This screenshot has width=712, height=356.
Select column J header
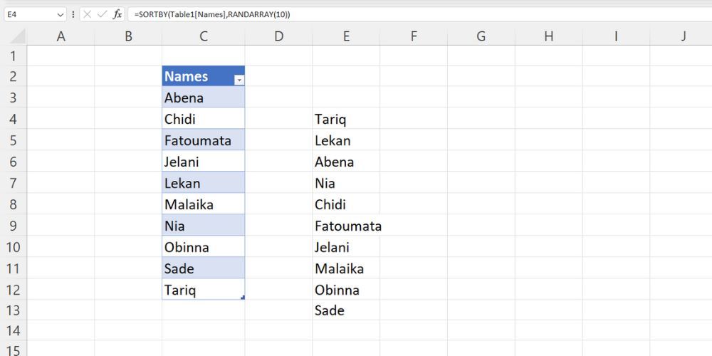click(682, 36)
